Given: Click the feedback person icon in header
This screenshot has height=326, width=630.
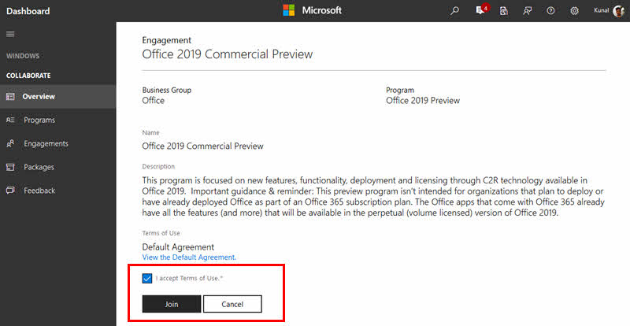Looking at the screenshot, I should (527, 11).
